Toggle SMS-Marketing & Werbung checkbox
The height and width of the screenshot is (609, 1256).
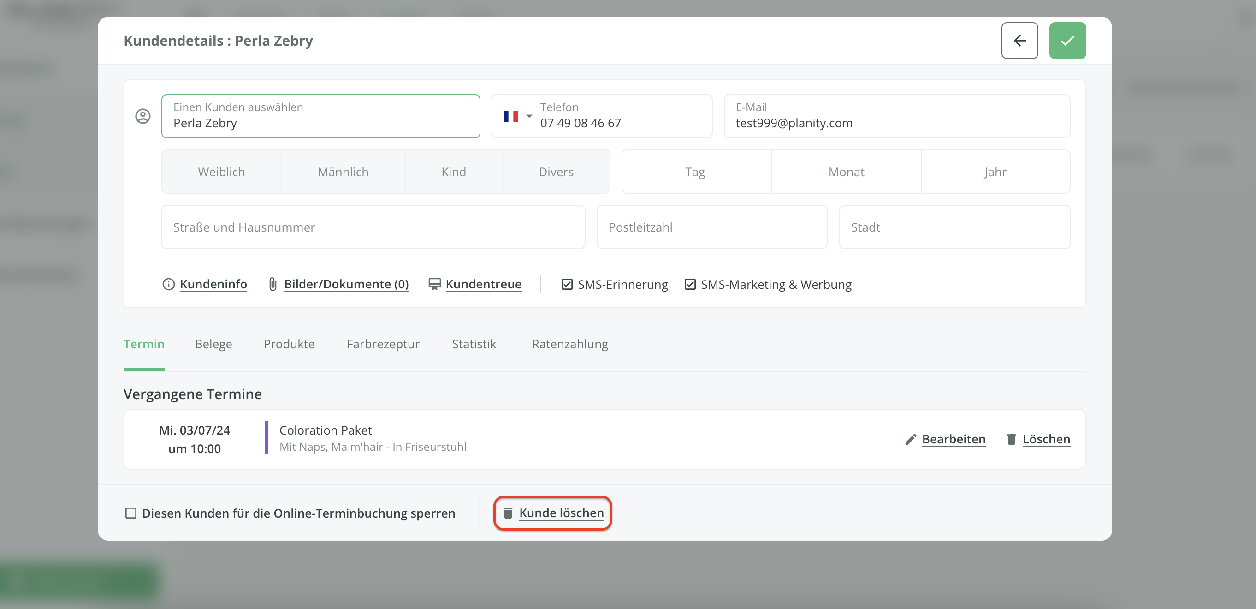689,284
